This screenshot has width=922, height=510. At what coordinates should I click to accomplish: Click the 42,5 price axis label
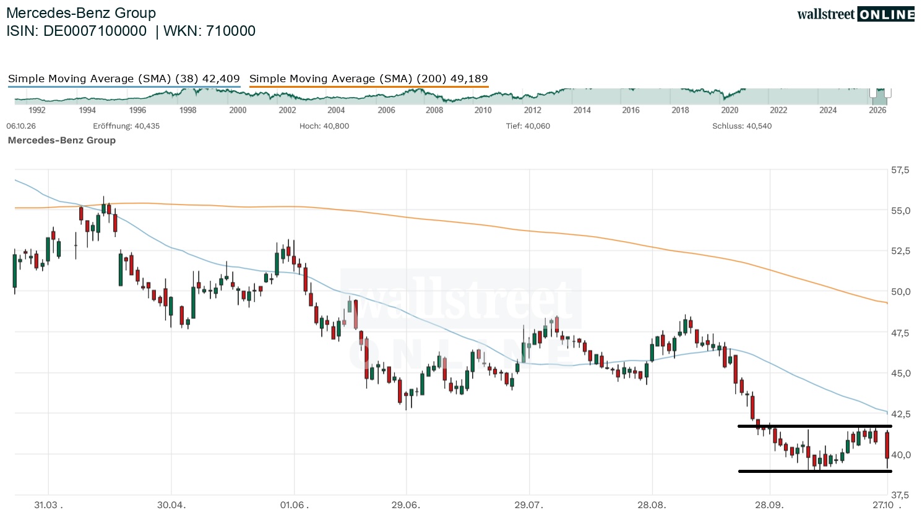(900, 414)
